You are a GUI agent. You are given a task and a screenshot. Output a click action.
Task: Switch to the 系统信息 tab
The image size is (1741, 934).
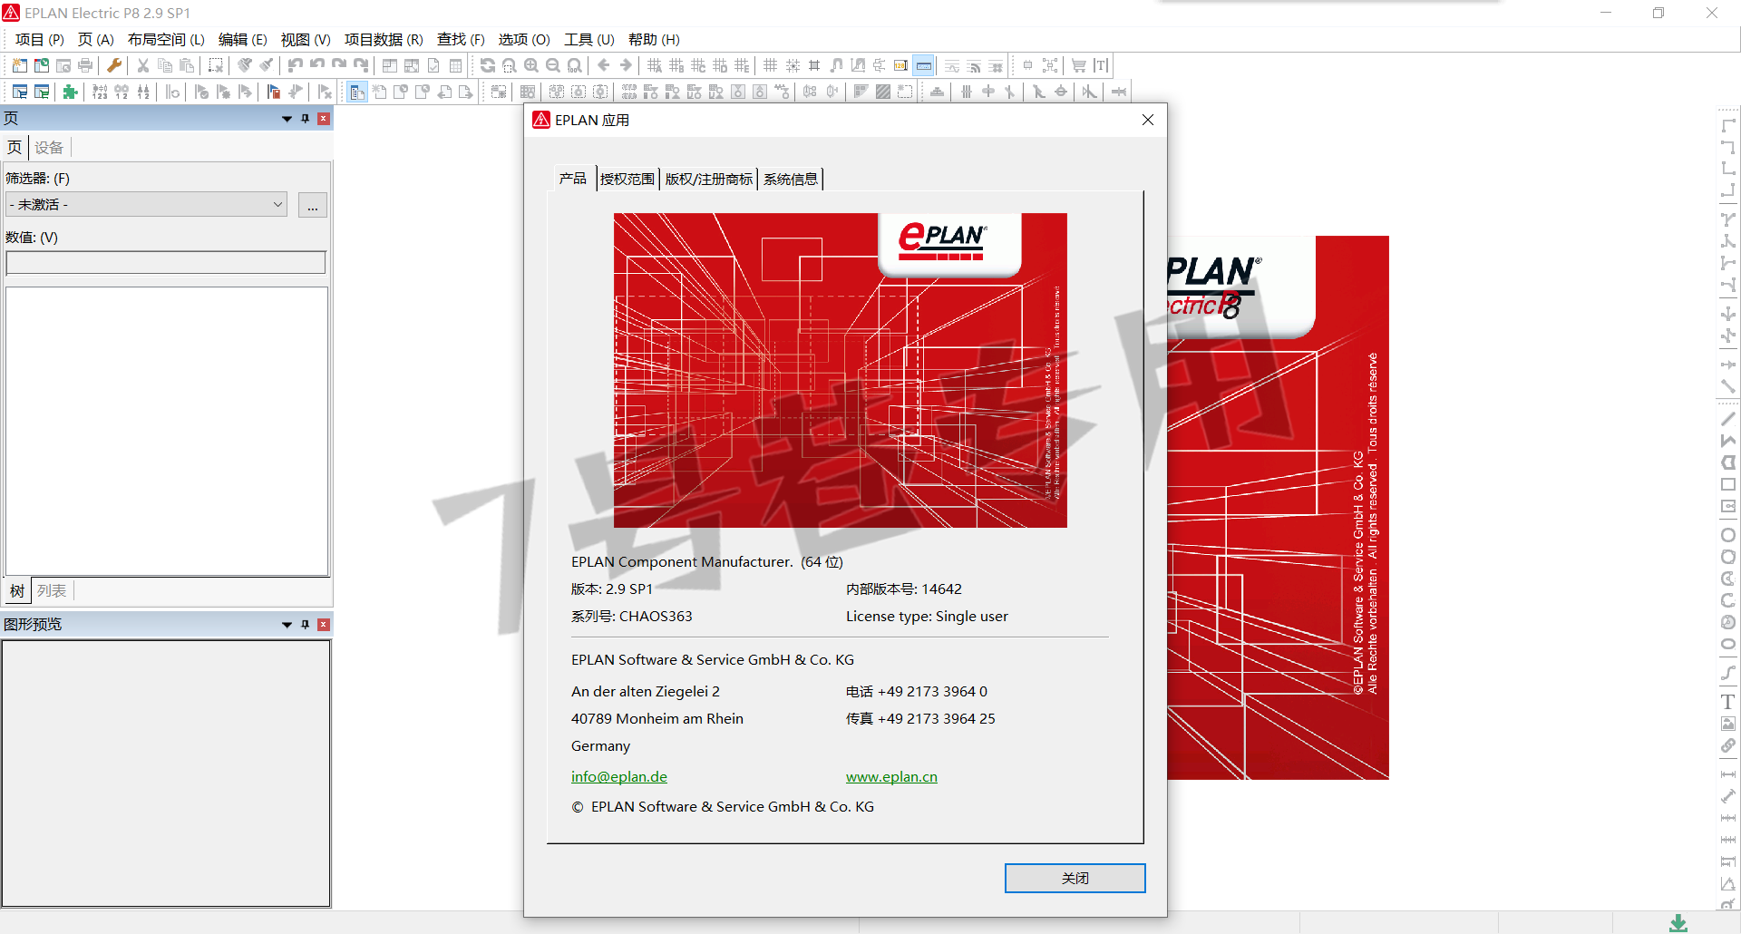click(x=791, y=180)
